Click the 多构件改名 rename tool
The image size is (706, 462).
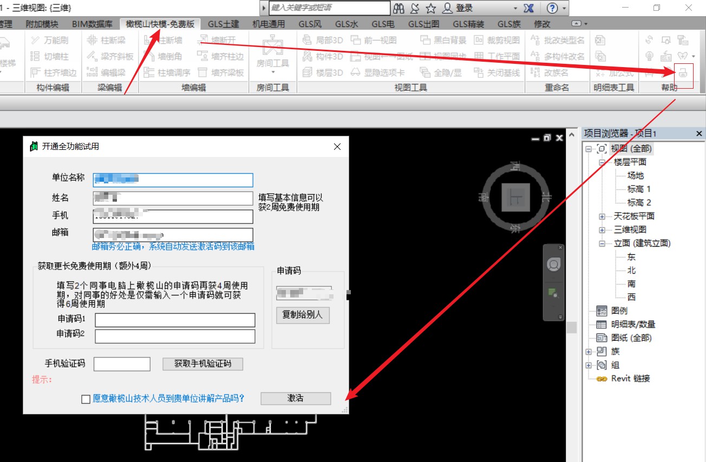(557, 56)
